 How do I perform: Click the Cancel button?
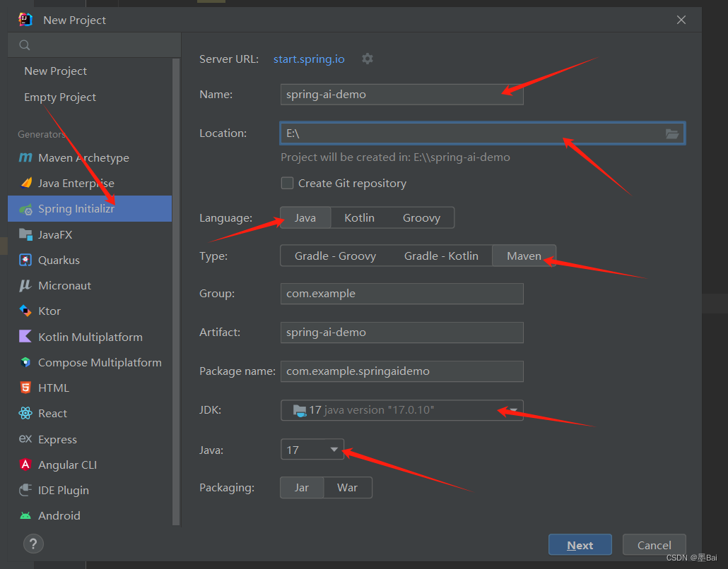654,545
